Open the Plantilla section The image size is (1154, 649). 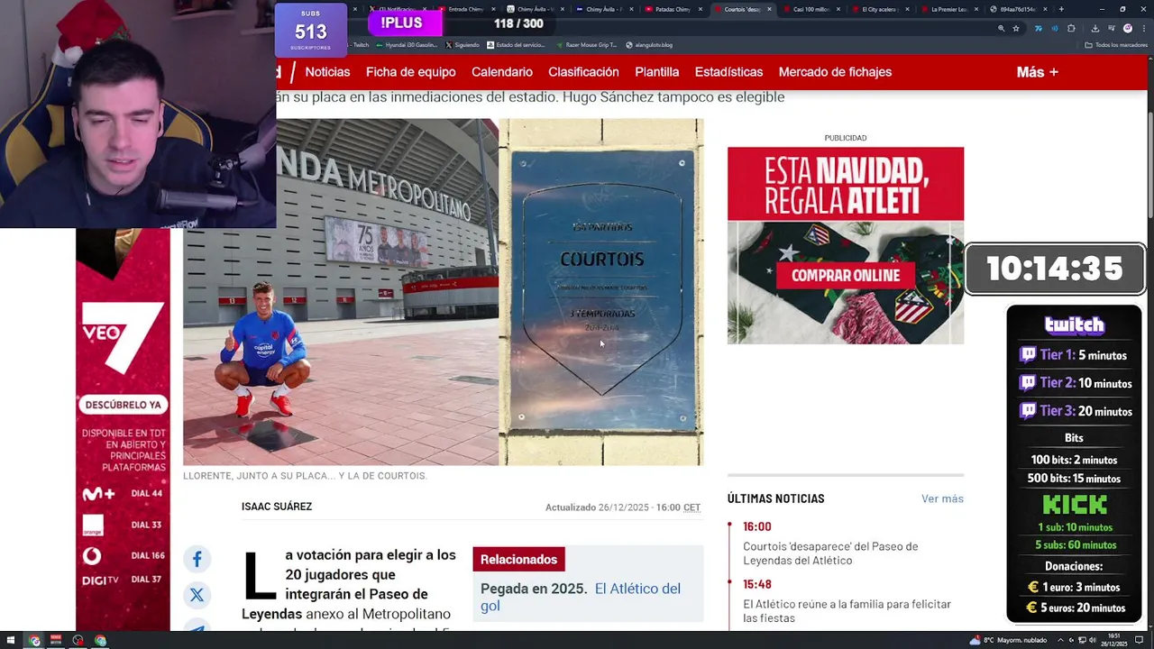[x=657, y=72]
